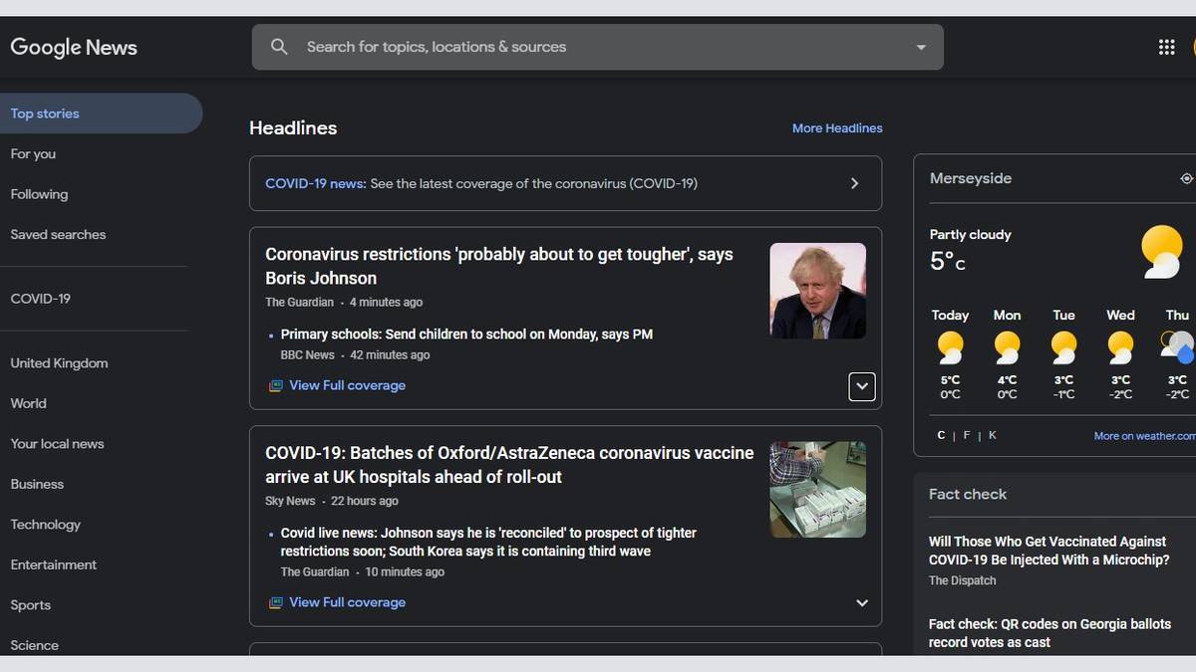1196x672 pixels.
Task: Click 'The Guardian' source of top story
Action: click(299, 303)
